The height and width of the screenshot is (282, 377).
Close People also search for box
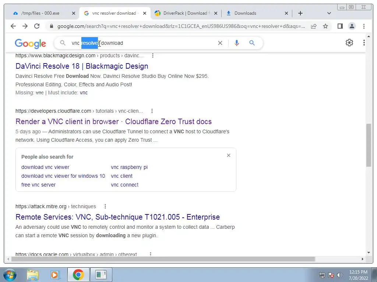229,155
